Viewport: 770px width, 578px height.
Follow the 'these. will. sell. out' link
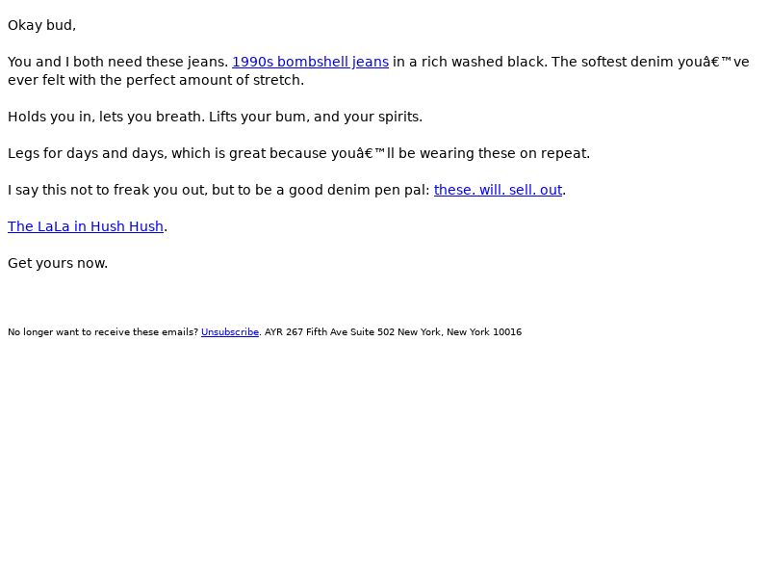click(498, 190)
